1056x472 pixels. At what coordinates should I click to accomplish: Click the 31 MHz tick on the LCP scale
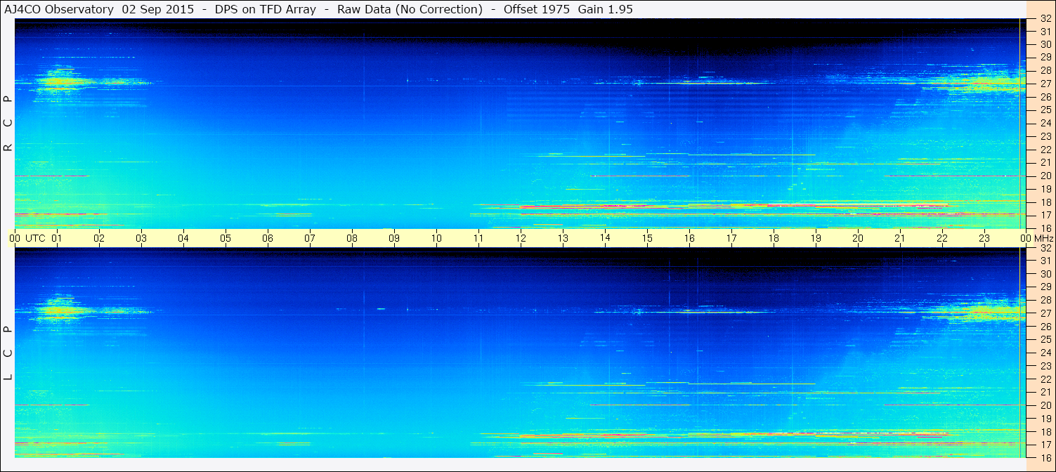tap(1045, 261)
